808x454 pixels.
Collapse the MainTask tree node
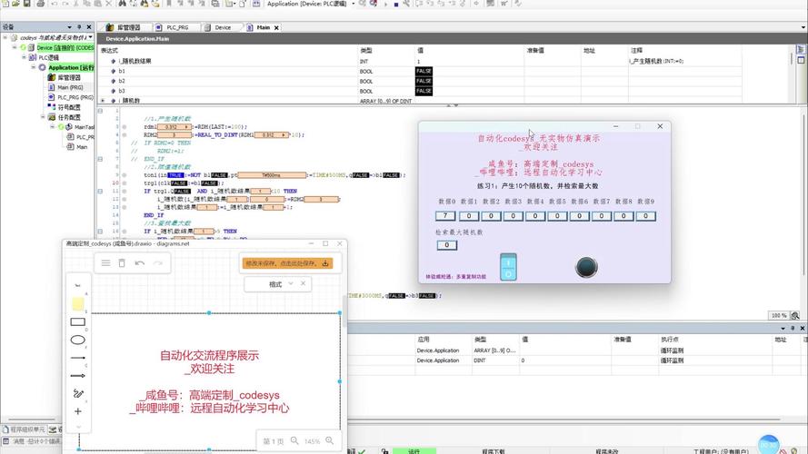pyautogui.click(x=52, y=126)
